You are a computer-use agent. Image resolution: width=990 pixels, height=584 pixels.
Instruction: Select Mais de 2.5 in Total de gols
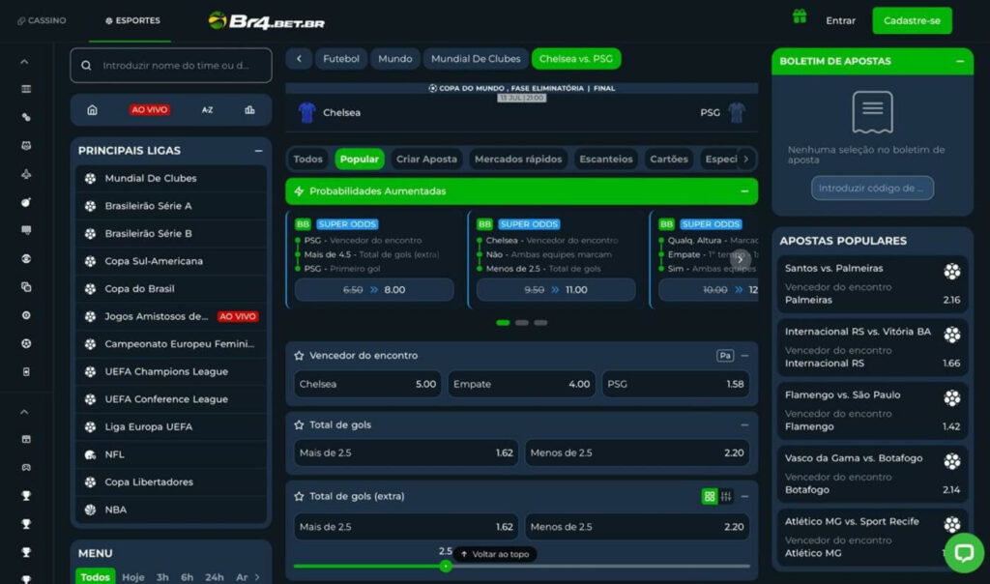[406, 453]
